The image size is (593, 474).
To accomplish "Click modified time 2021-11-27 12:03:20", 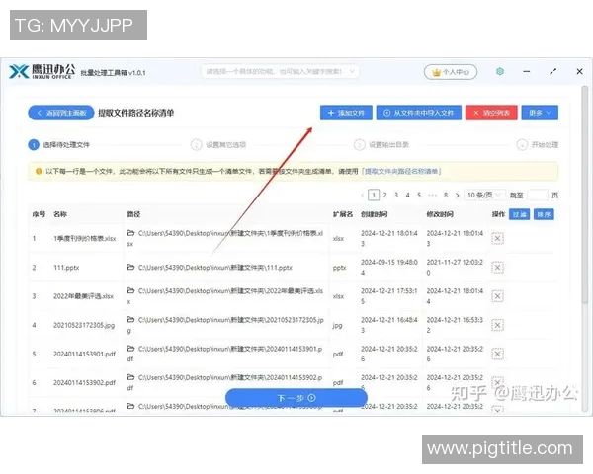I will tap(455, 267).
